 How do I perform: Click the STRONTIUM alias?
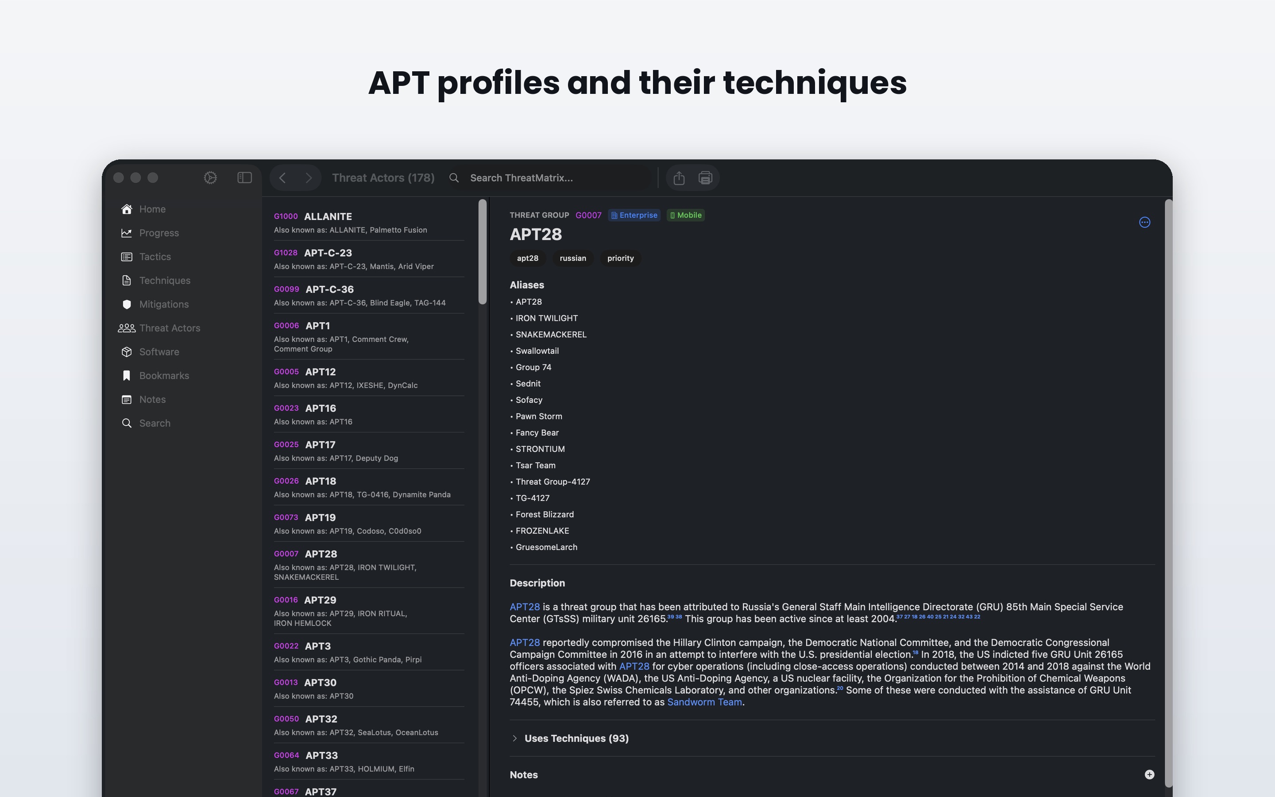pyautogui.click(x=540, y=449)
